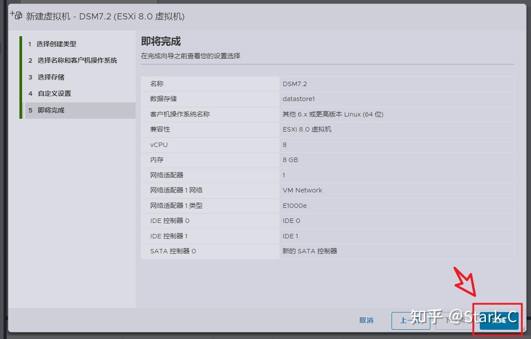Screen dimensions: 531x339
Task: Click the VM Network value cell
Action: (x=302, y=190)
